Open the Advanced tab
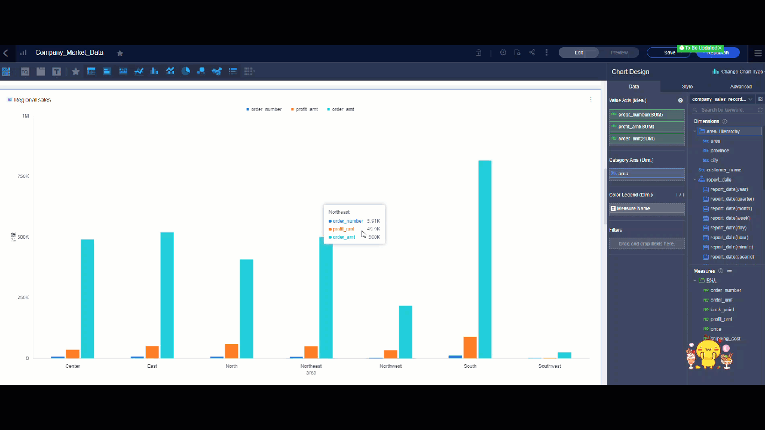The width and height of the screenshot is (765, 430). point(740,87)
